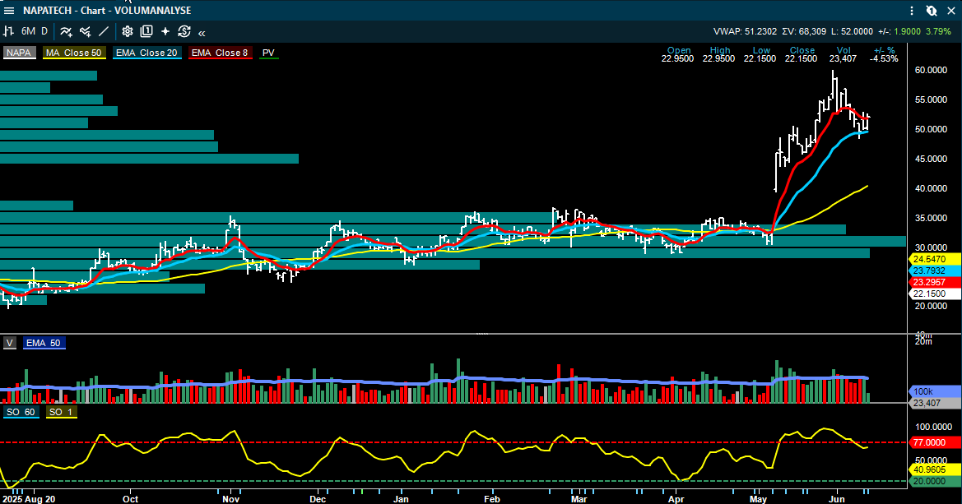Open the hamburger menu beside NAPATECH title
The image size is (962, 504).
pyautogui.click(x=9, y=11)
